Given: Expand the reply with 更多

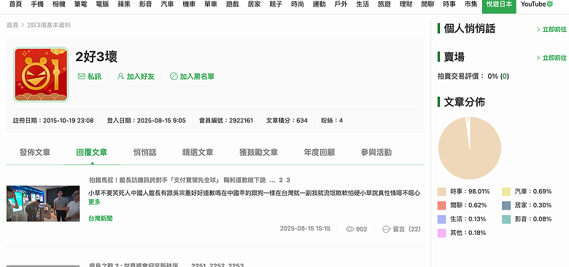Looking at the screenshot, I should (x=94, y=202).
